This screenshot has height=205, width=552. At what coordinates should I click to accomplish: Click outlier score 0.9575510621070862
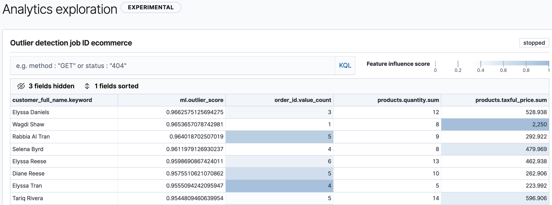tap(172, 174)
